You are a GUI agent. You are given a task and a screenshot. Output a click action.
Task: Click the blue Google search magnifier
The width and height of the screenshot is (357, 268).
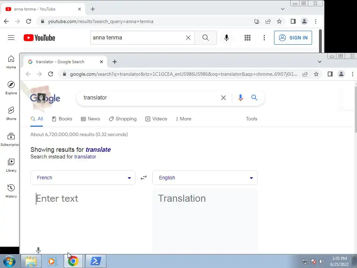(x=254, y=98)
